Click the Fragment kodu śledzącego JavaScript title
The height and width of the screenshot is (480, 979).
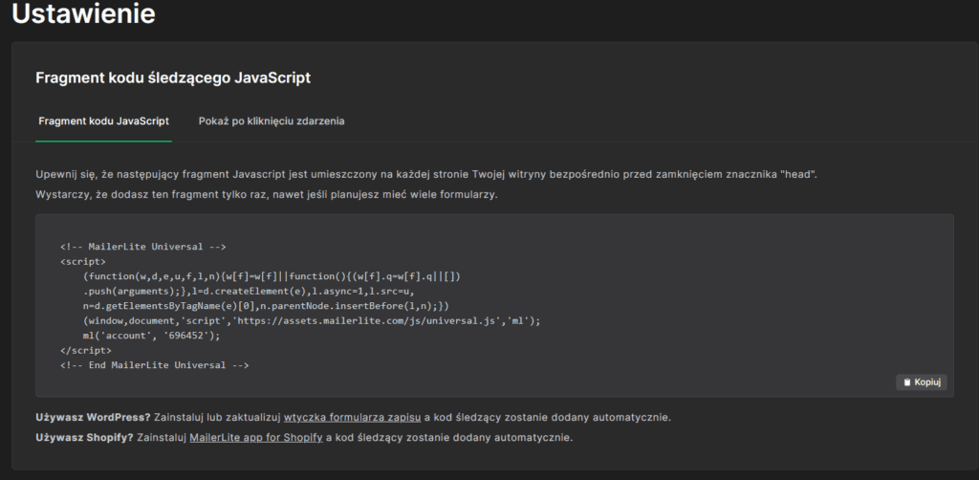coord(172,78)
